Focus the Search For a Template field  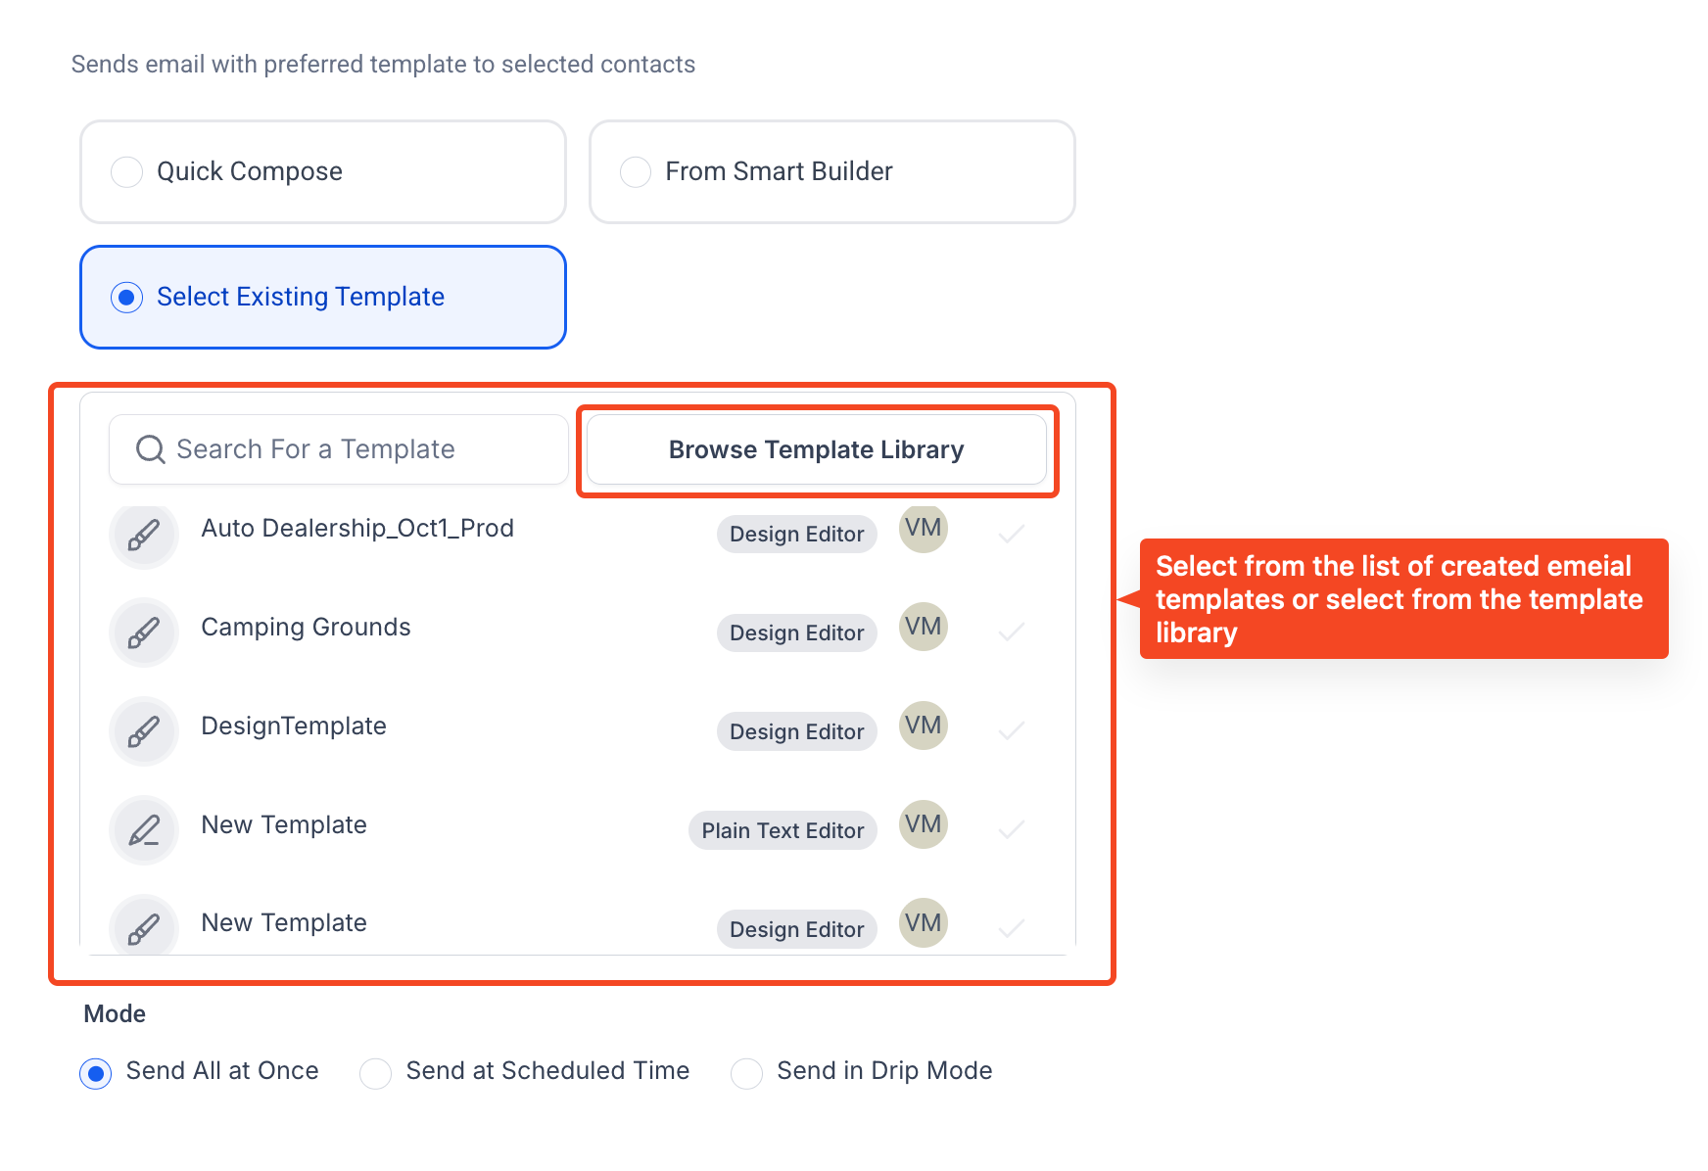[339, 449]
